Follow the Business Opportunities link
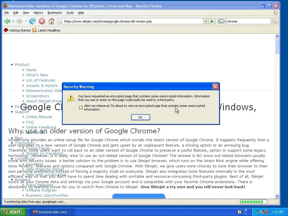The width and height of the screenshot is (288, 216). pos(47,195)
